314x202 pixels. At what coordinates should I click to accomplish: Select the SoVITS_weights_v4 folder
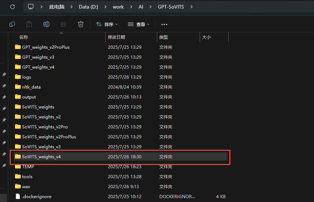(41, 156)
